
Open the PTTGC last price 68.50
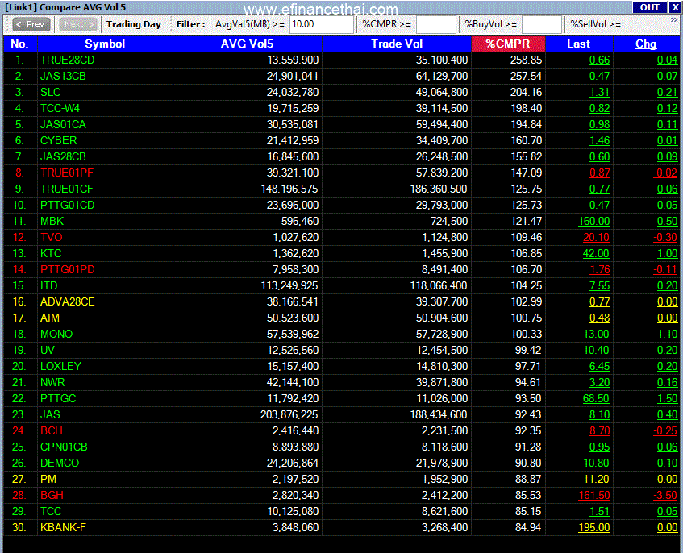point(597,398)
